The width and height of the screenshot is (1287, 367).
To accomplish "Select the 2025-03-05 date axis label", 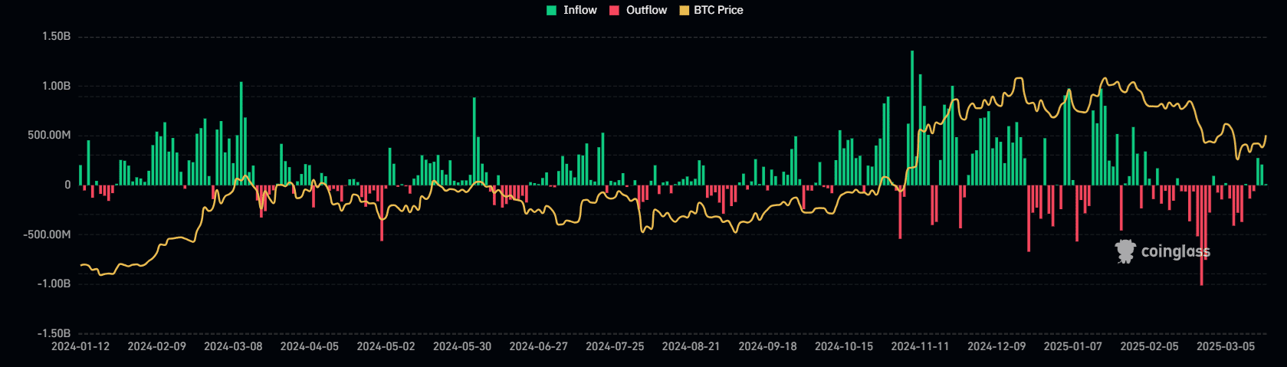I will [x=1226, y=346].
